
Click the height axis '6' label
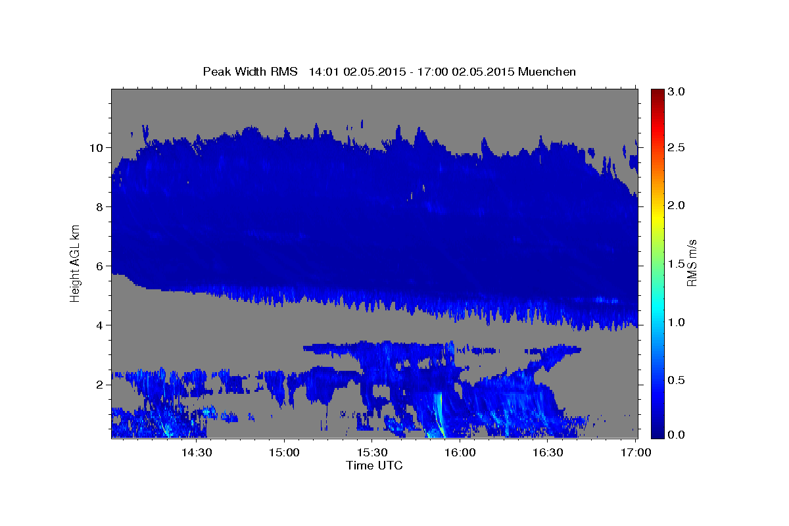tap(101, 266)
